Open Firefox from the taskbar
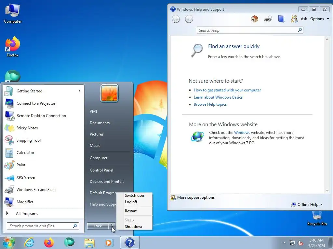333x249 pixels. coord(49,243)
